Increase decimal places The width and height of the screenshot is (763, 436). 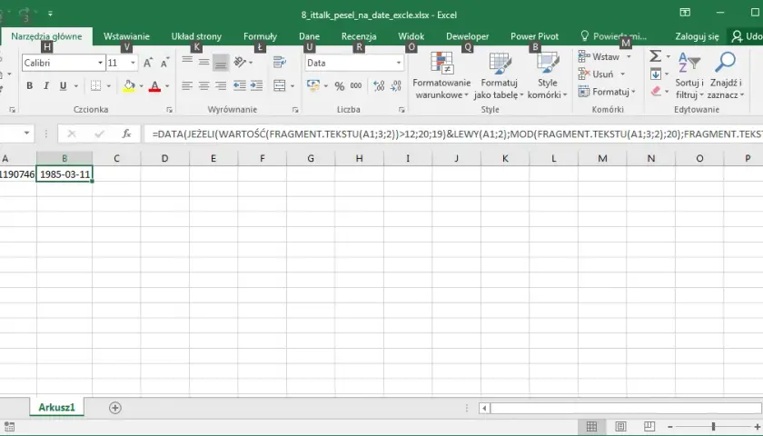[x=379, y=85]
